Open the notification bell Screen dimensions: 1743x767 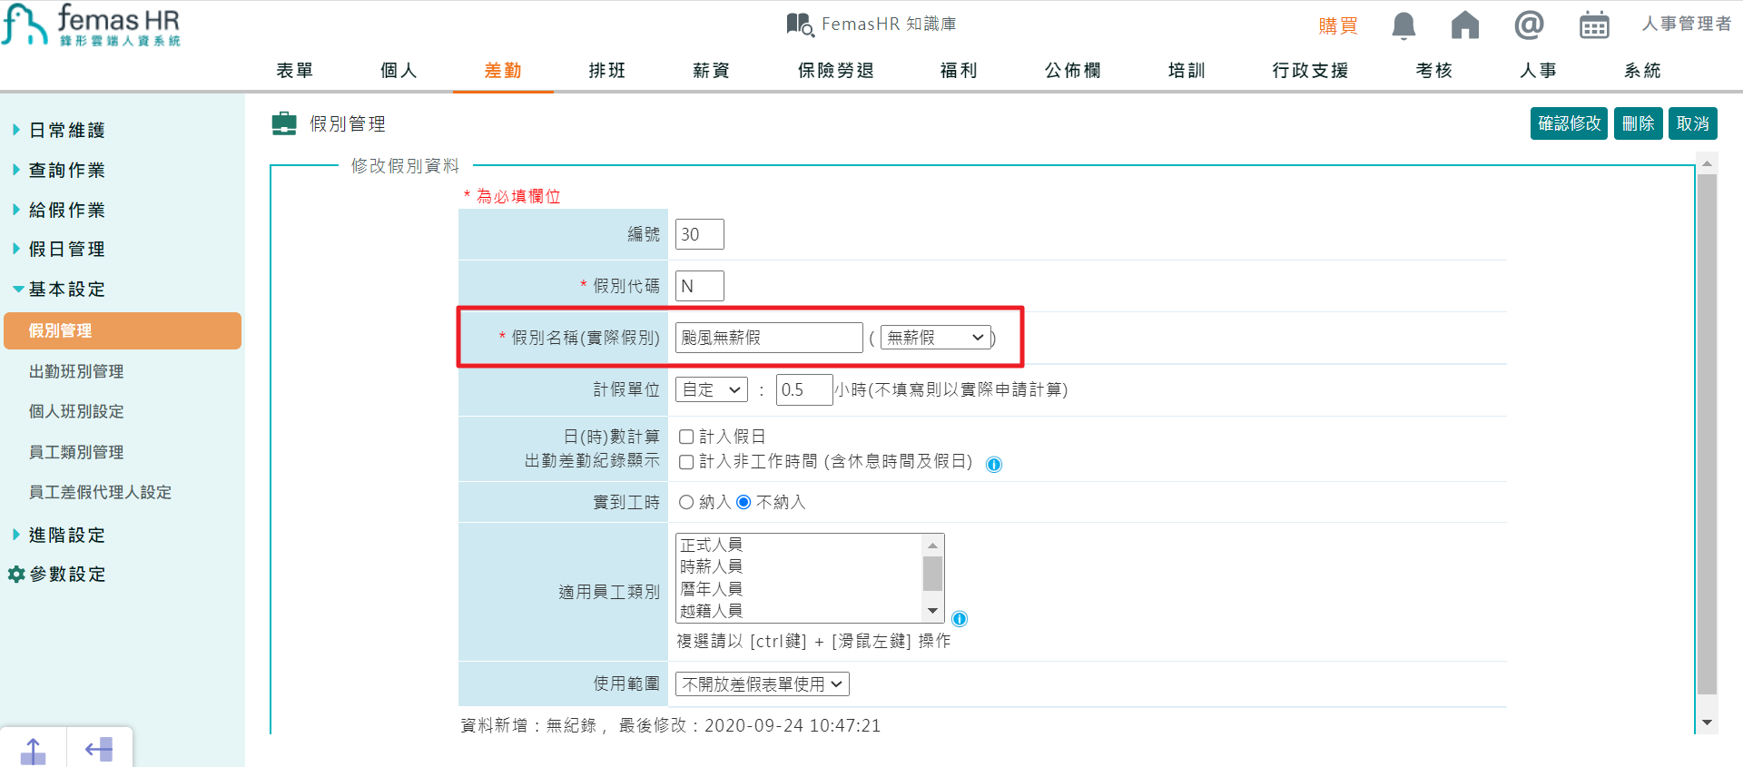click(1403, 25)
